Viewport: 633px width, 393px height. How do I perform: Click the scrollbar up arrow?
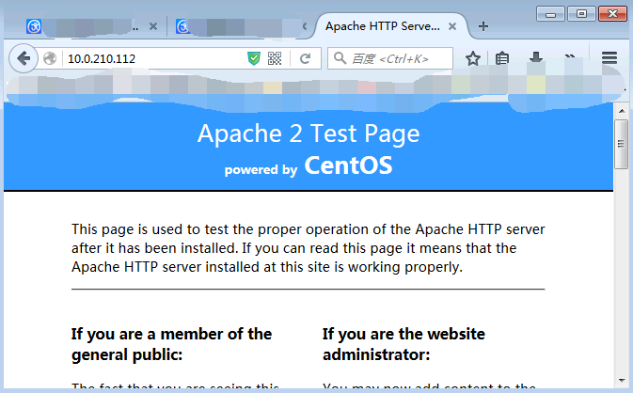[x=622, y=111]
